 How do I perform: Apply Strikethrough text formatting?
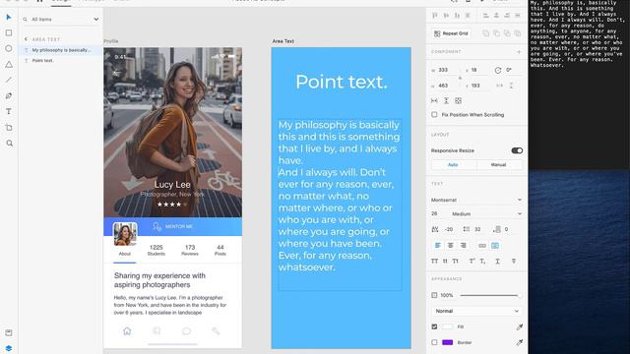tap(514, 262)
